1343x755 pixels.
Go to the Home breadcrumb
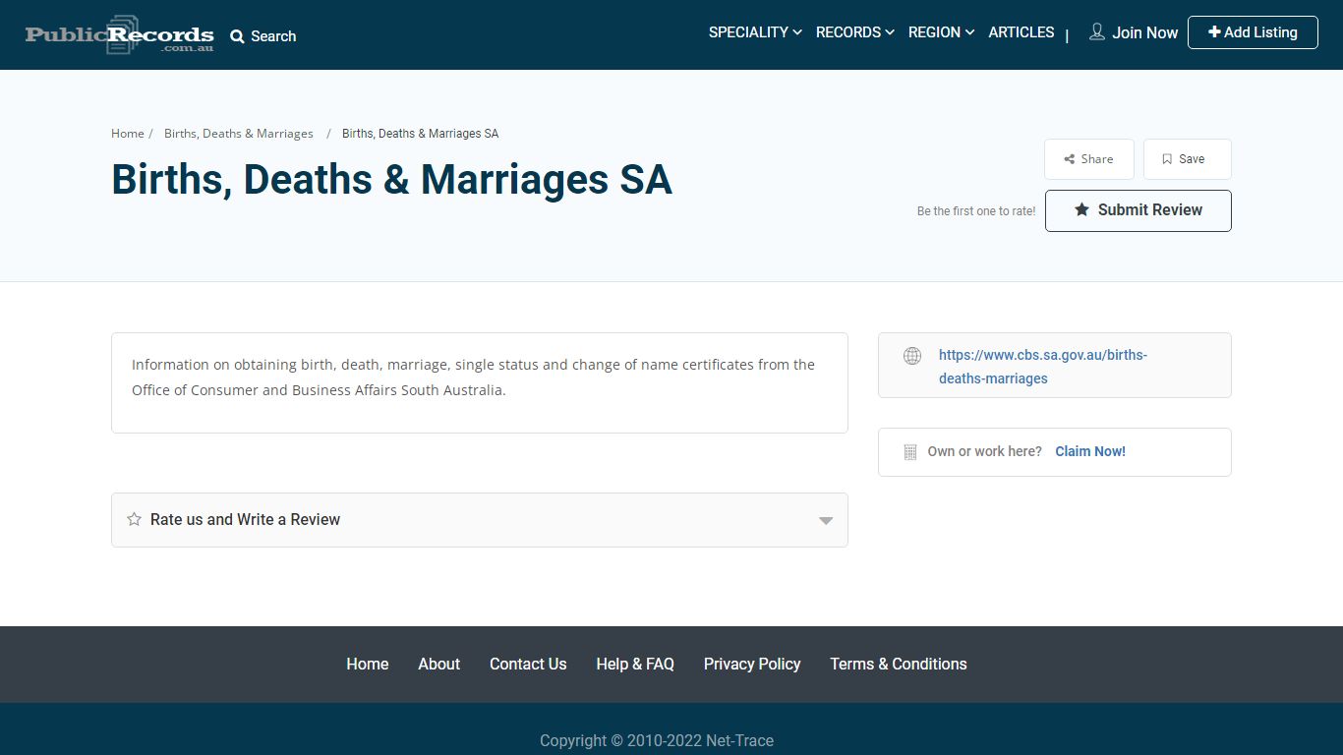[128, 134]
